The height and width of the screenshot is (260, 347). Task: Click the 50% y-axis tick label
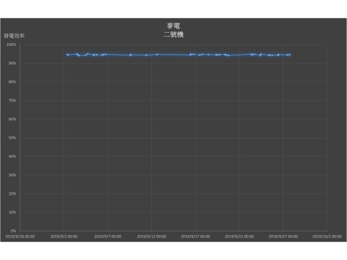(x=13, y=138)
